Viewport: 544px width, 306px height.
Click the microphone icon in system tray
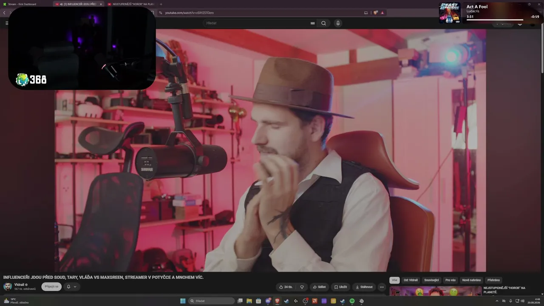(x=510, y=301)
